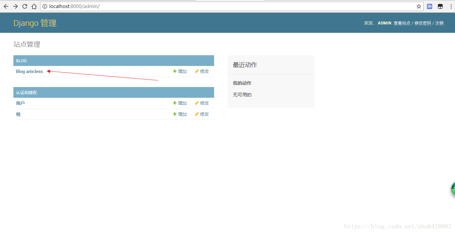Image resolution: width=455 pixels, height=233 pixels.
Task: Open the browser home page icon
Action: point(34,6)
